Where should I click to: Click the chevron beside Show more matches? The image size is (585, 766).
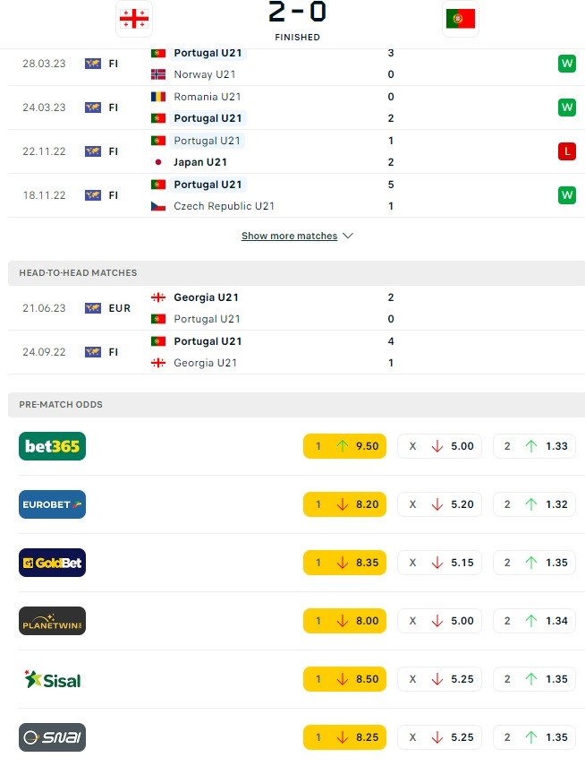(348, 236)
